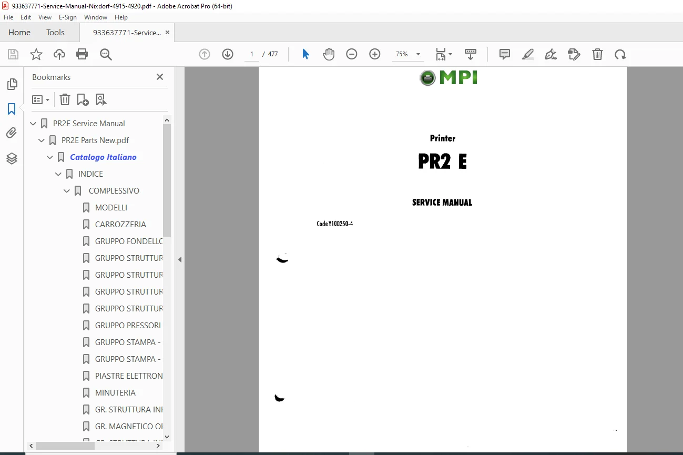The width and height of the screenshot is (683, 455).
Task: Click the bookmarks scrollbar down arrow
Action: [x=167, y=437]
